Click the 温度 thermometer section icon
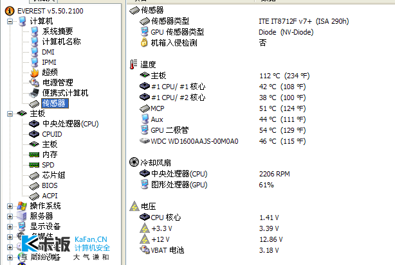This screenshot has height=265, width=395. pyautogui.click(x=133, y=64)
